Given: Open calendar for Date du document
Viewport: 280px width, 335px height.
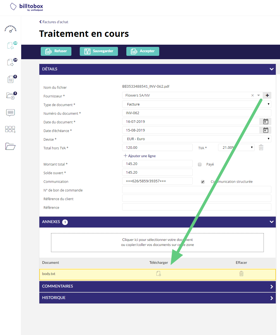Looking at the screenshot, I should tap(266, 121).
